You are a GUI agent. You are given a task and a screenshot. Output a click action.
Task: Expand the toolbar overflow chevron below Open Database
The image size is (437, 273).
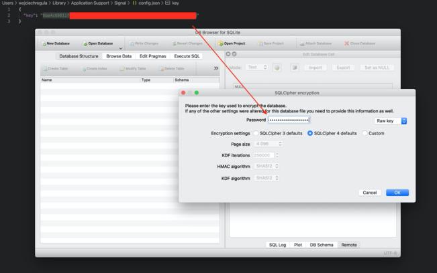tap(121, 49)
